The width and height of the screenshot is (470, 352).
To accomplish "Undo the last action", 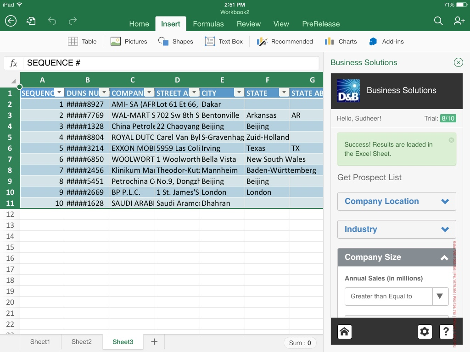I will [52, 21].
